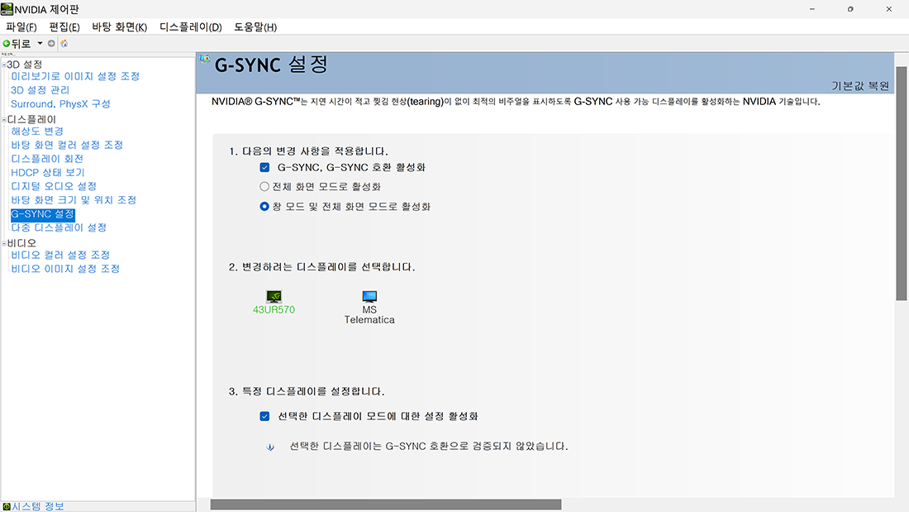Open the 편집(E) menu
Image resolution: width=909 pixels, height=512 pixels.
pos(64,27)
